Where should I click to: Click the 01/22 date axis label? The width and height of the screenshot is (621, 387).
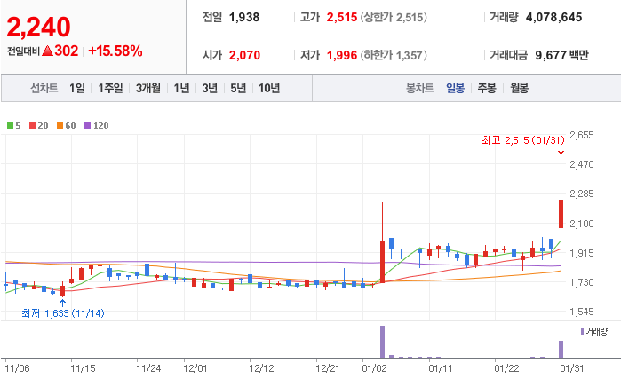click(x=506, y=368)
